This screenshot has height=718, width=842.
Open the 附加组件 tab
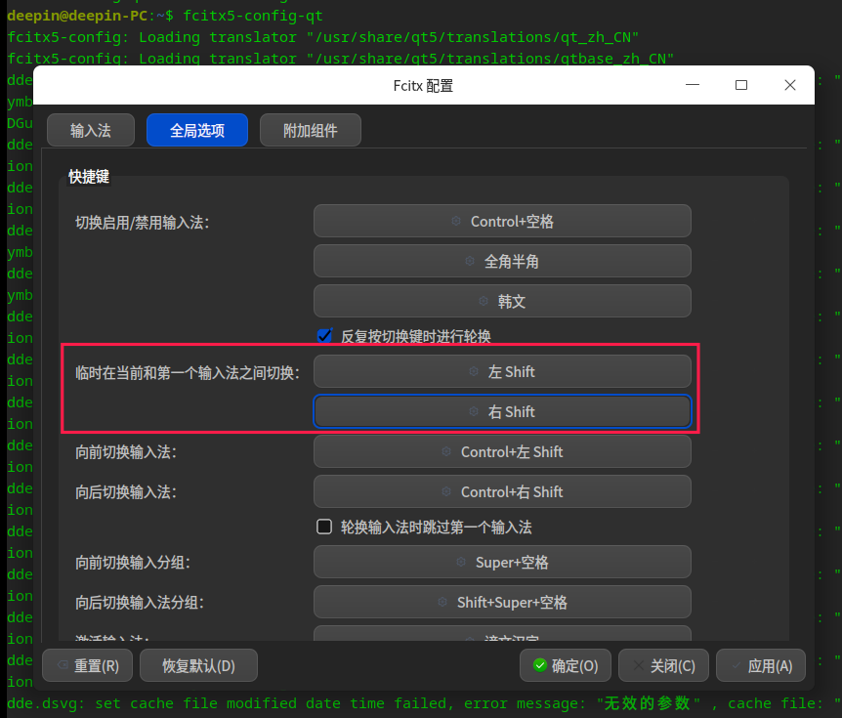[x=311, y=130]
